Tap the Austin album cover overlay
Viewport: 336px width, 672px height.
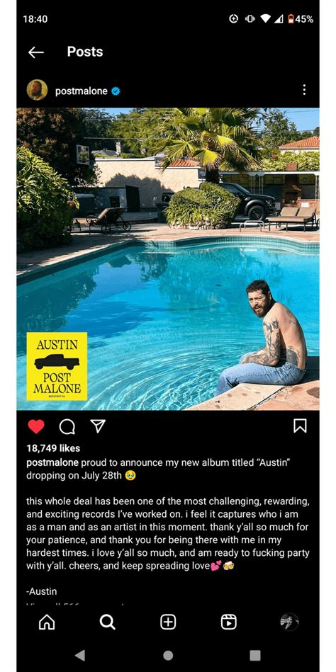coord(57,366)
